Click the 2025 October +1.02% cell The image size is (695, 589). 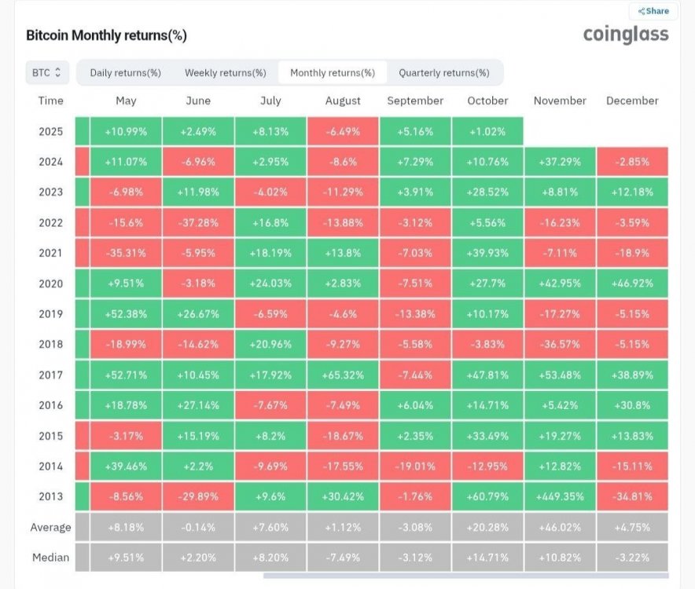click(487, 131)
